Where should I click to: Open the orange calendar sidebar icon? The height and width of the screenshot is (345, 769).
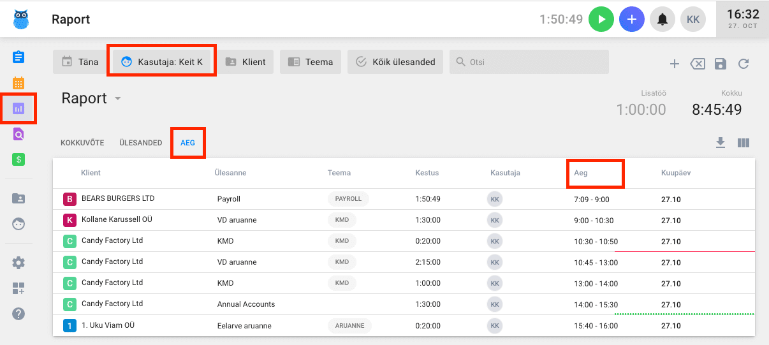click(x=18, y=83)
